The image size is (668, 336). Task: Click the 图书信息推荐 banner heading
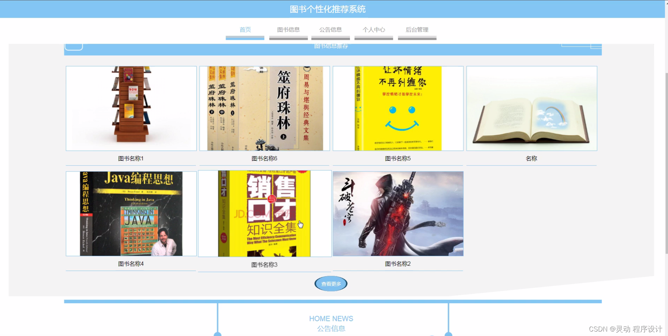331,46
